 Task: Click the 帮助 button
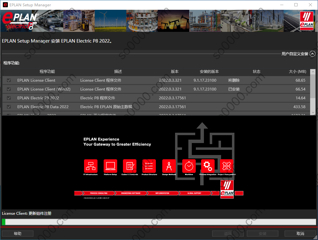(18, 233)
